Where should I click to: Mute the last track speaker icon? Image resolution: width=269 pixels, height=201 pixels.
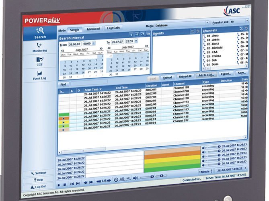203,165
